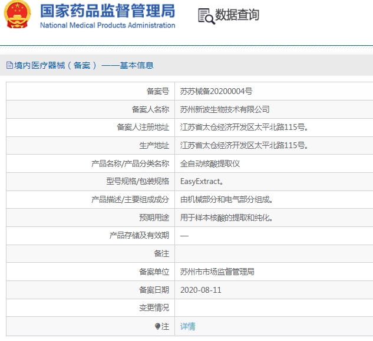Click the description 由机械部分和电气部分组成。
Image resolution: width=373 pixels, height=341 pixels.
(x=226, y=199)
